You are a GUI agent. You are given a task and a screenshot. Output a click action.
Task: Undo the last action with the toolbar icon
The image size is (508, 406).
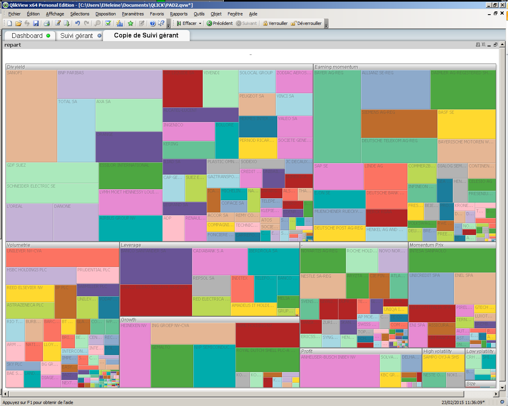(77, 23)
